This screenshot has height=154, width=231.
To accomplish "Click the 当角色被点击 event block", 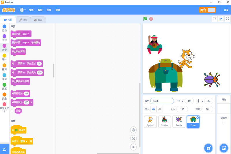I will click(x=18, y=151).
